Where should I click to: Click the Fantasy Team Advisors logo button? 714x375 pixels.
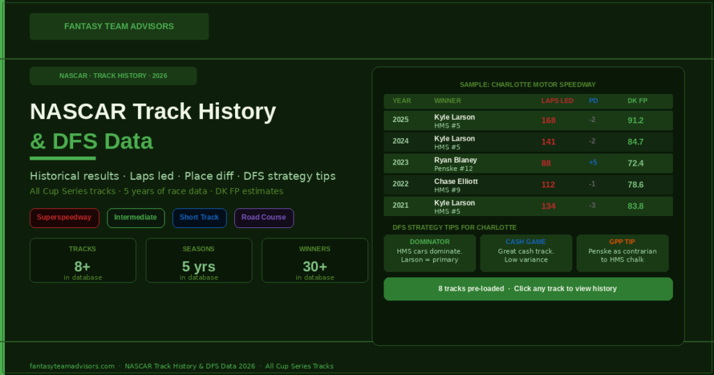tap(119, 26)
